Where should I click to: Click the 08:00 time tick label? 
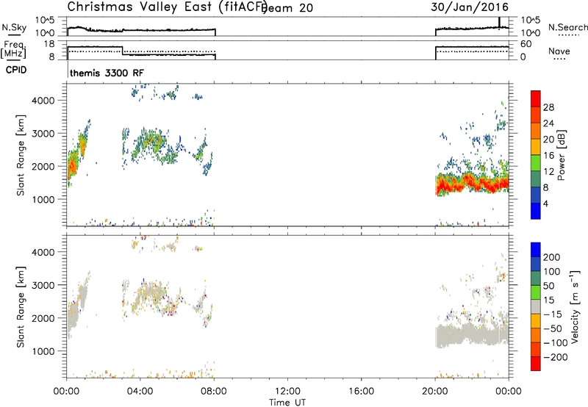pos(214,392)
